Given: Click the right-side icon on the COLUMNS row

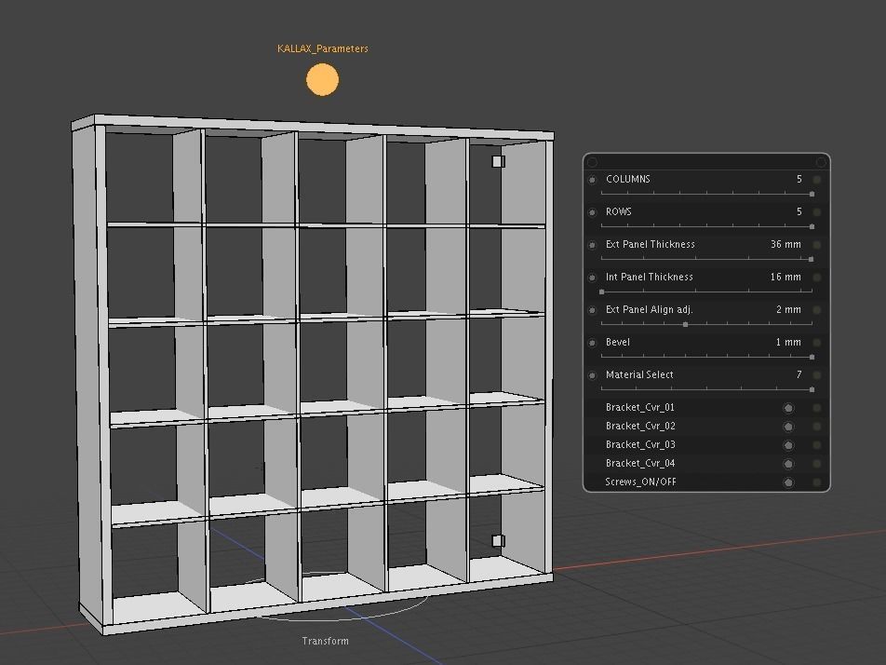Looking at the screenshot, I should click(x=818, y=178).
